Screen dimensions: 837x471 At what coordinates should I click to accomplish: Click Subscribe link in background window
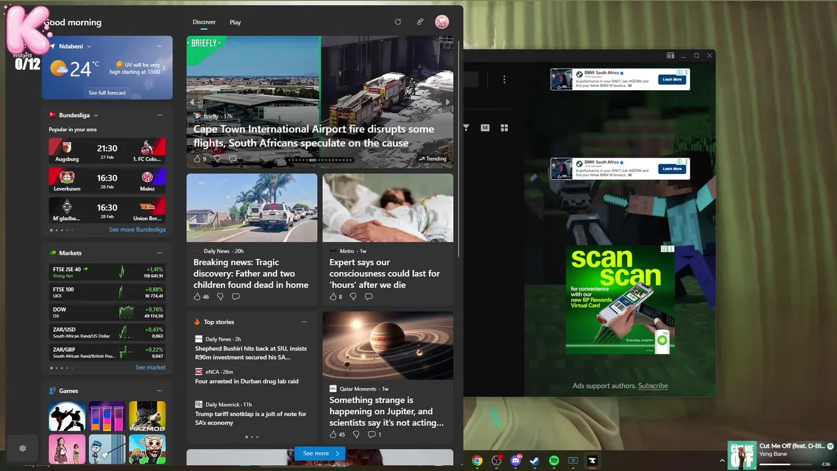point(653,386)
